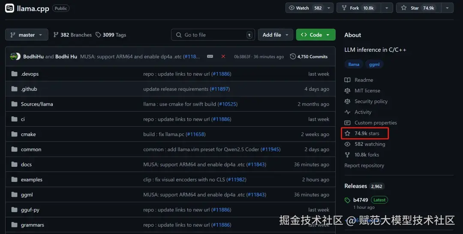View the 382 Branches link
This screenshot has height=234, width=463.
coord(72,35)
